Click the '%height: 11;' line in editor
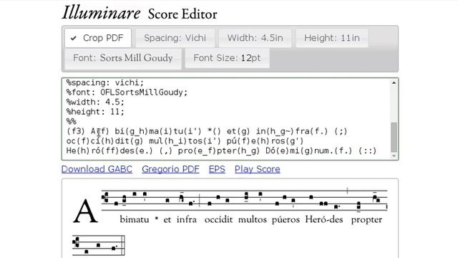This screenshot has height=258, width=458. click(95, 112)
